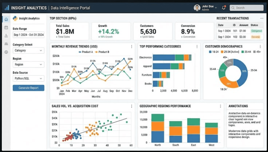
Task: Toggle the 18-24 demographics legend
Action: pos(214,52)
